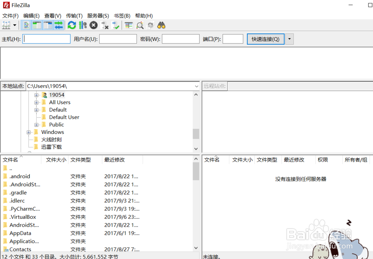Viewport: 373px width, 259px height.
Task: Click the directory comparison icon
Action: (140, 25)
